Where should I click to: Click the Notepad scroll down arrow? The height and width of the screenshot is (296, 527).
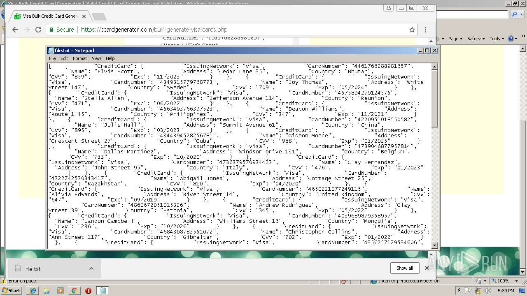click(435, 245)
